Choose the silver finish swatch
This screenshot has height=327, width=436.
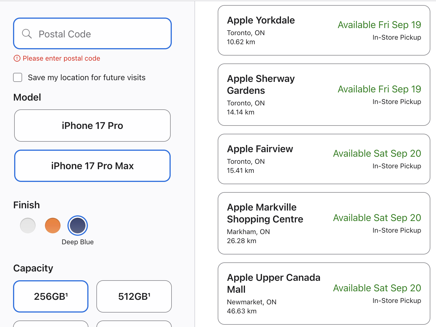[x=28, y=226]
